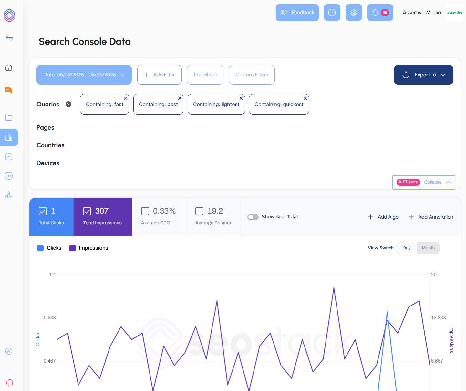Uncheck the Total Impressions metric

pyautogui.click(x=87, y=211)
